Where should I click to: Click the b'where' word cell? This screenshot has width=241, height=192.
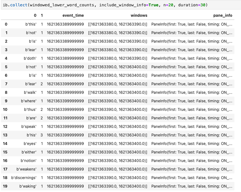[x=28, y=101]
